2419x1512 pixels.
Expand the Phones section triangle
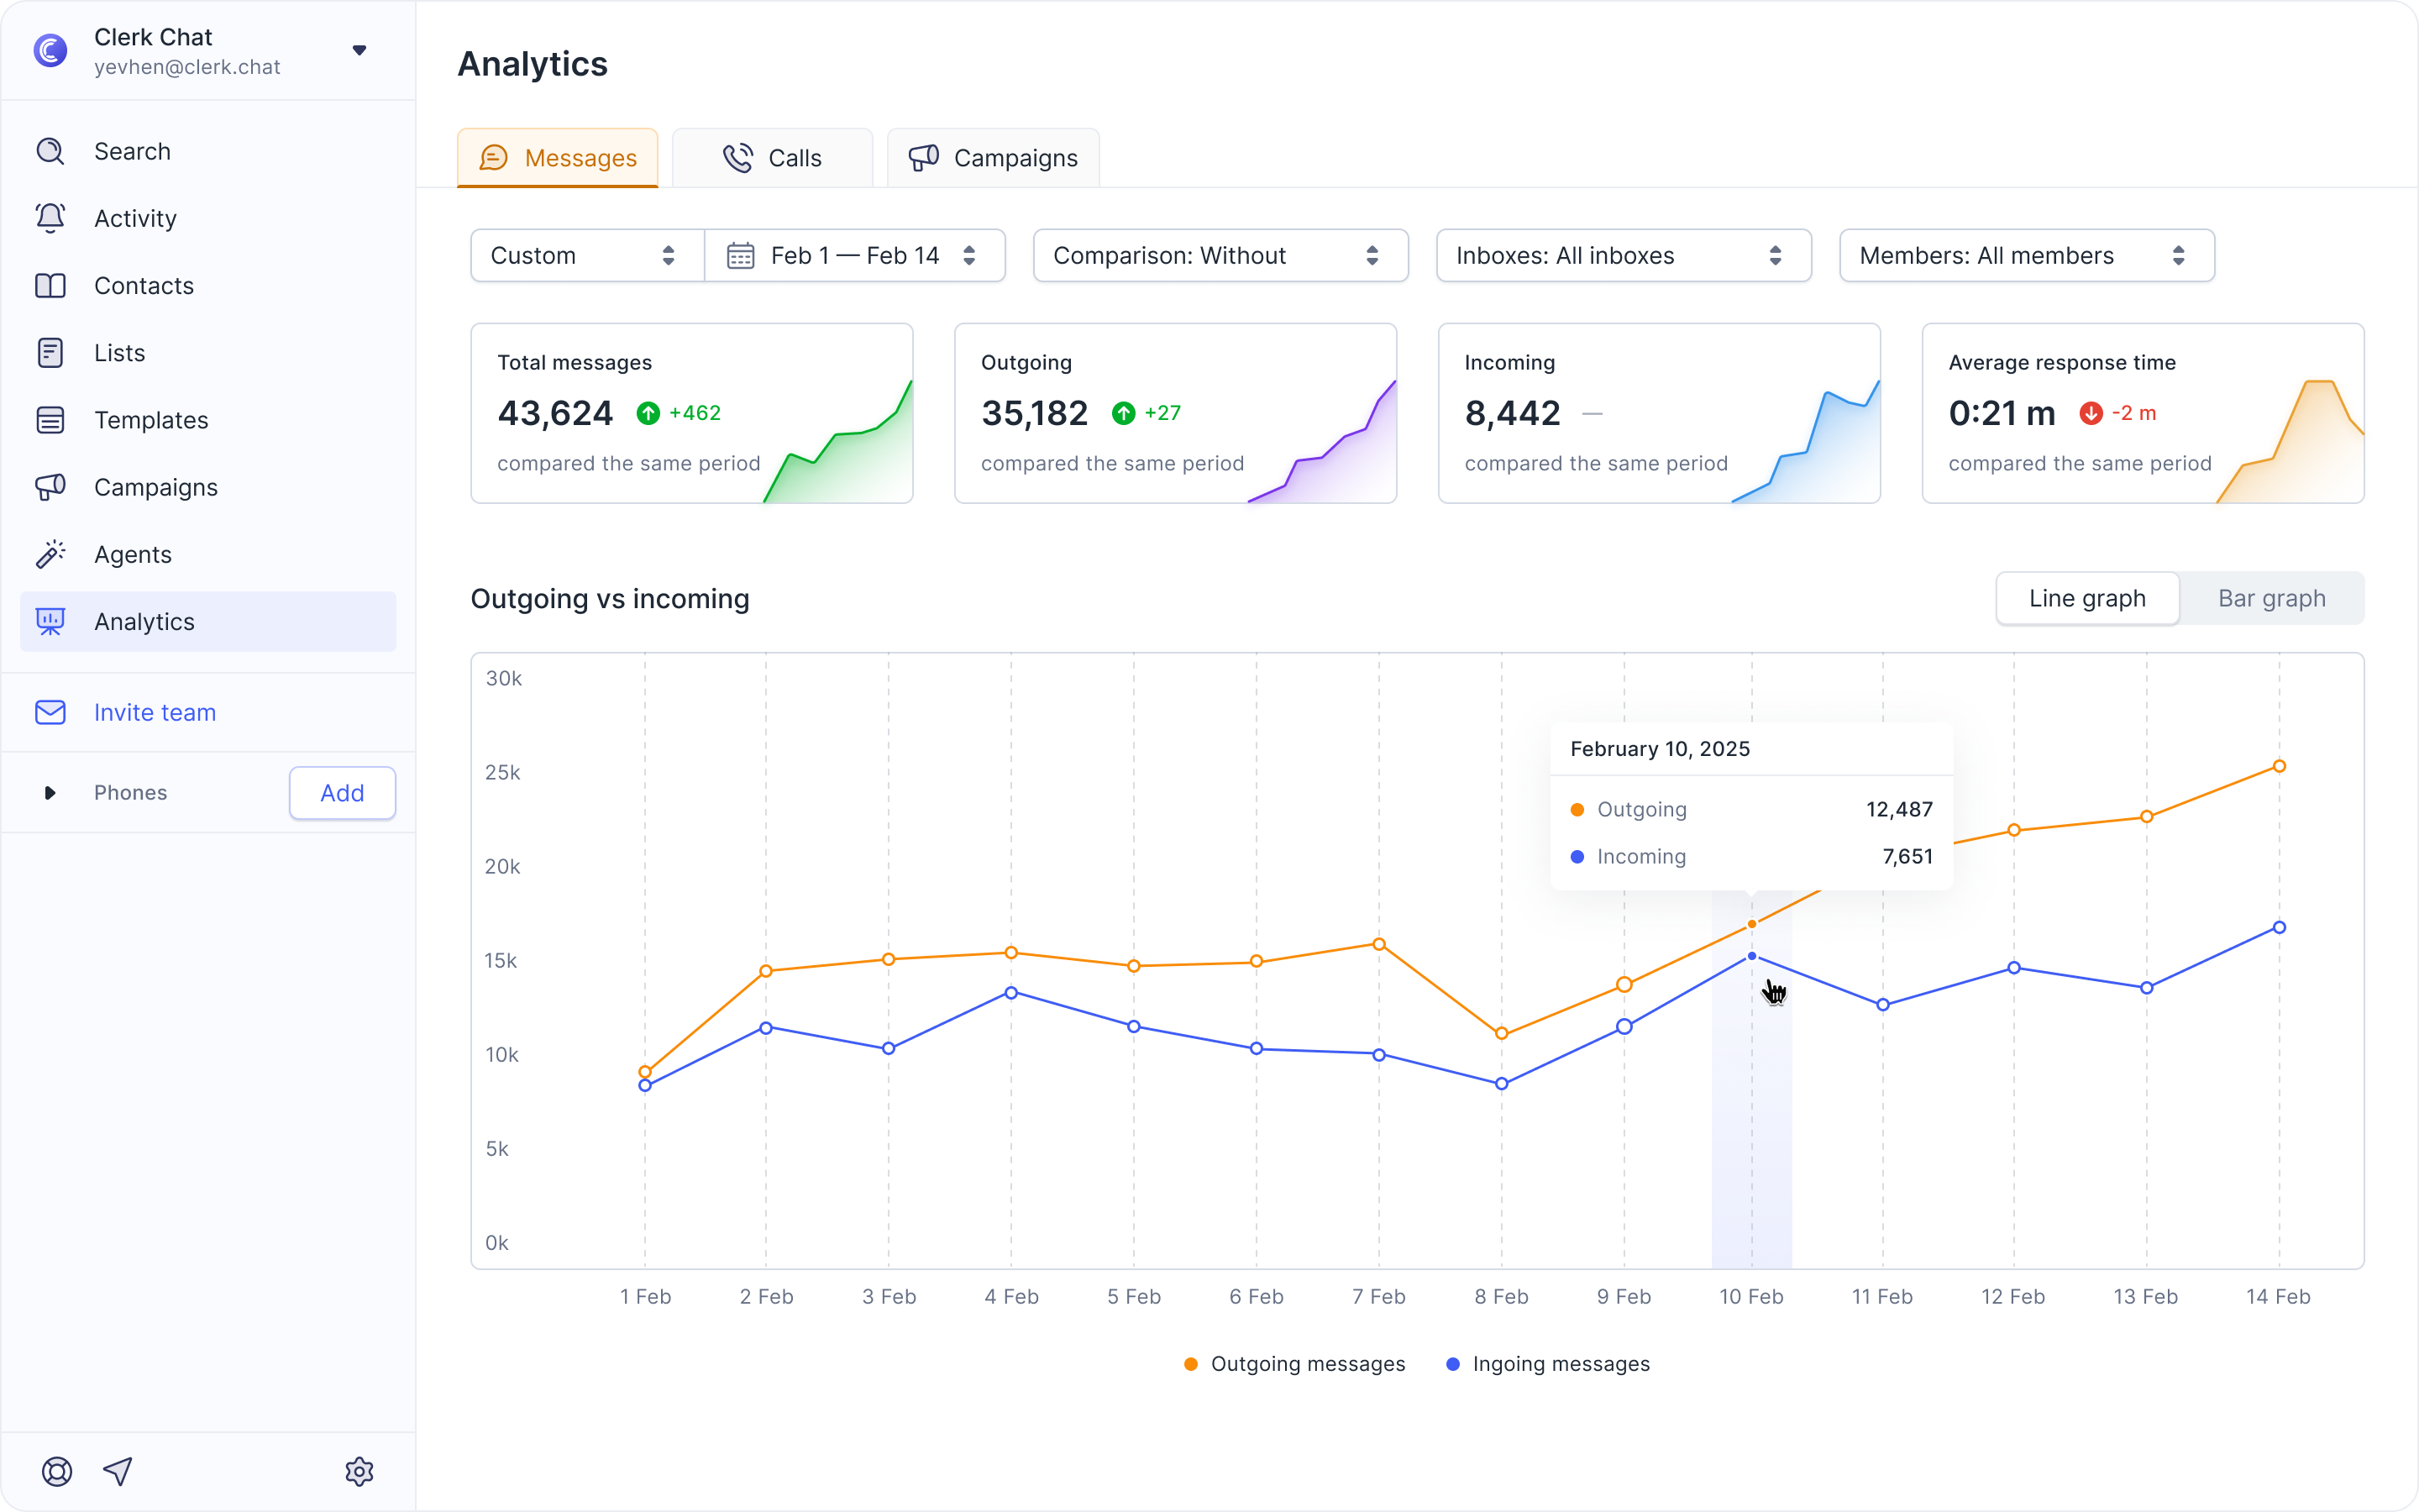49,793
